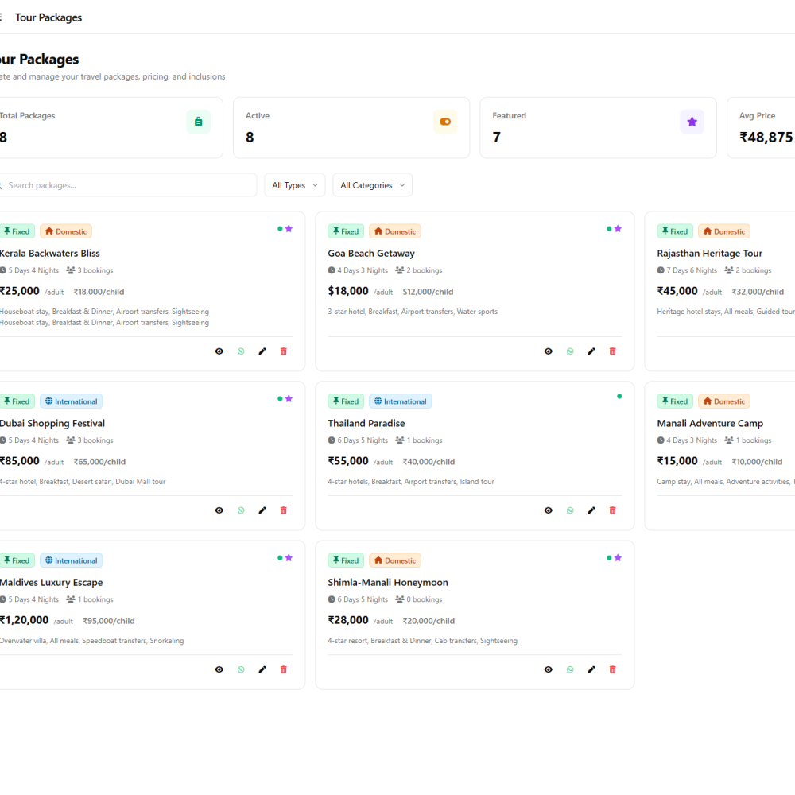Screen dimensions: 795x795
Task: Click the Featured stat card star icon
Action: click(692, 122)
